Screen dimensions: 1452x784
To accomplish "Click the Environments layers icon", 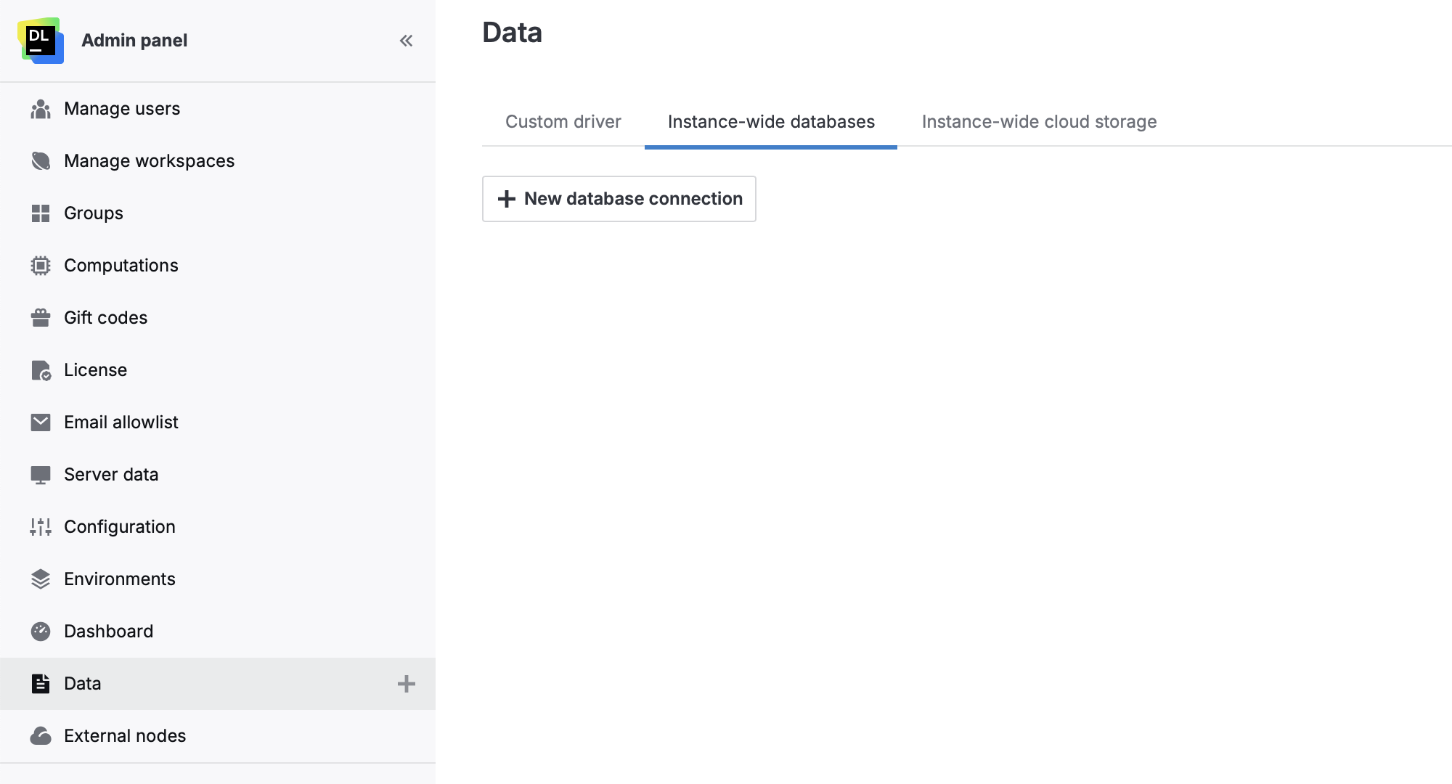I will pos(40,579).
